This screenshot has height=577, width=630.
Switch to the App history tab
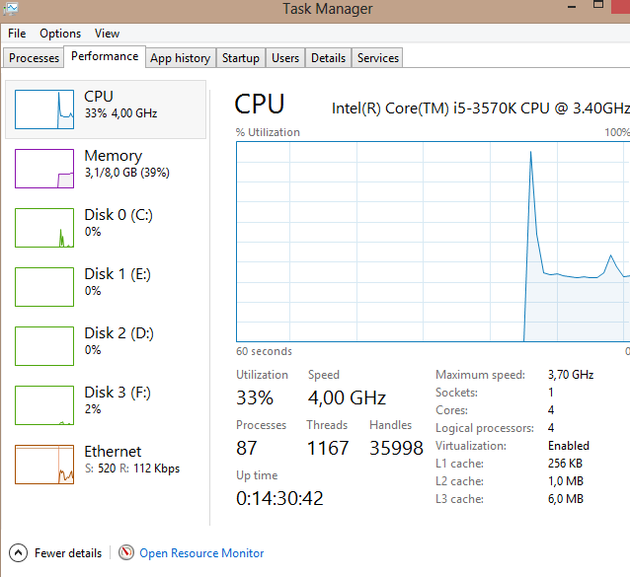tap(181, 58)
